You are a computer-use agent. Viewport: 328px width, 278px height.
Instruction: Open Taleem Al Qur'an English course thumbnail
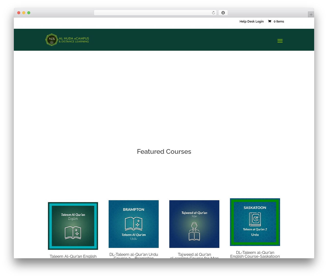click(x=73, y=226)
